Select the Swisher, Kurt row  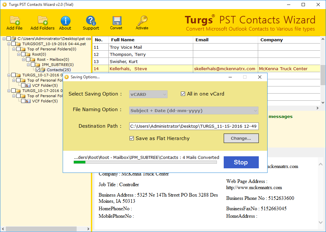click(206, 61)
